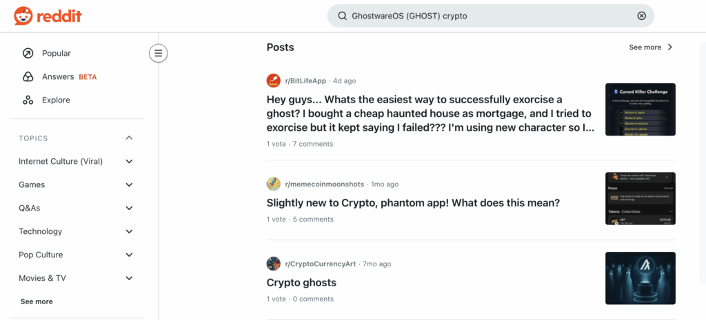The width and height of the screenshot is (706, 320).
Task: Open the Explore icon in sidebar
Action: pyautogui.click(x=28, y=100)
